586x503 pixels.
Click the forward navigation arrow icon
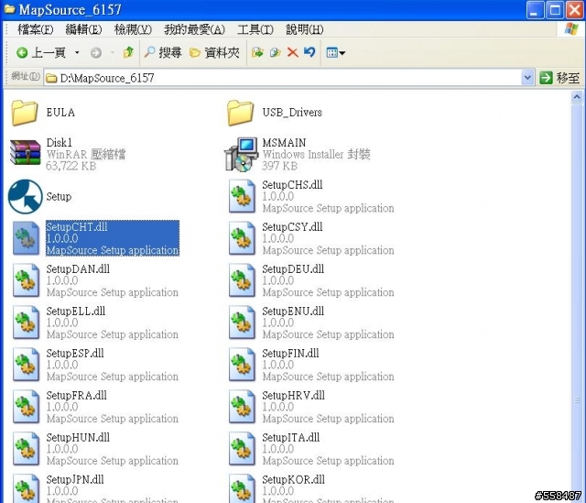point(96,53)
